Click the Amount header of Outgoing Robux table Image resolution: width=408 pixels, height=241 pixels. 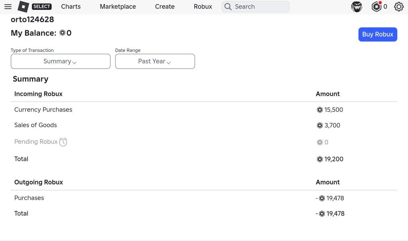tap(328, 182)
